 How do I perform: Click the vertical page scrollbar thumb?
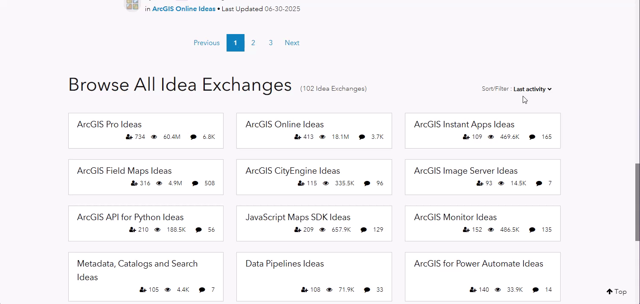tap(637, 202)
